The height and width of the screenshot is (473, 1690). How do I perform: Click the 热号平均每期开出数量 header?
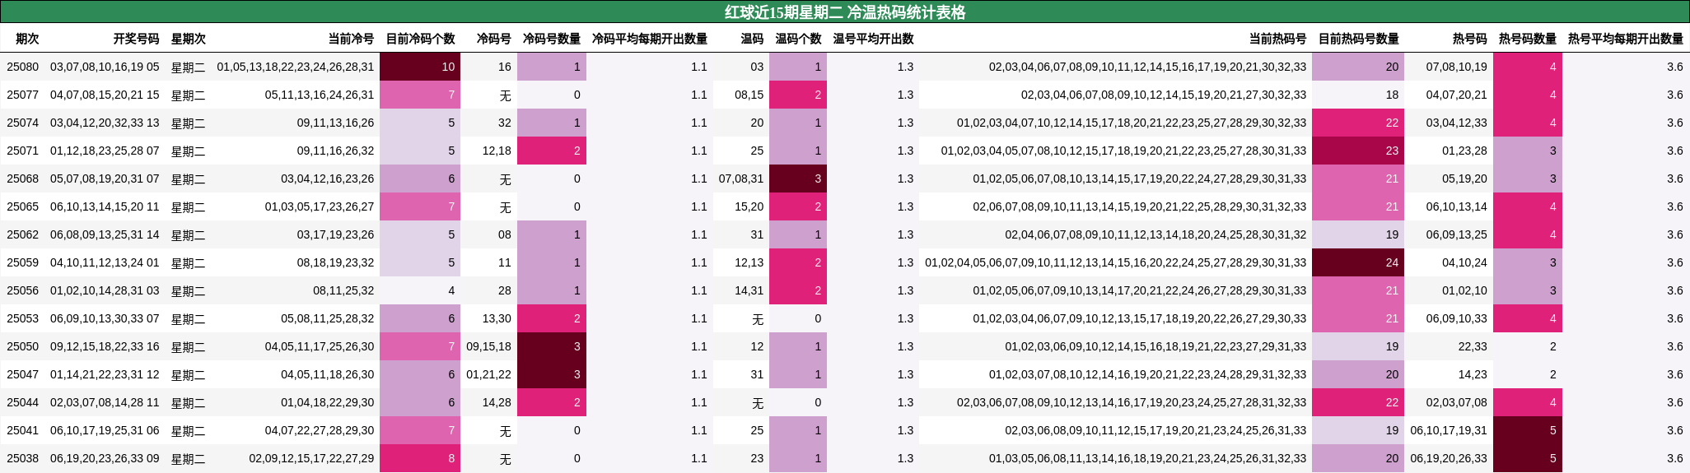(x=1625, y=39)
